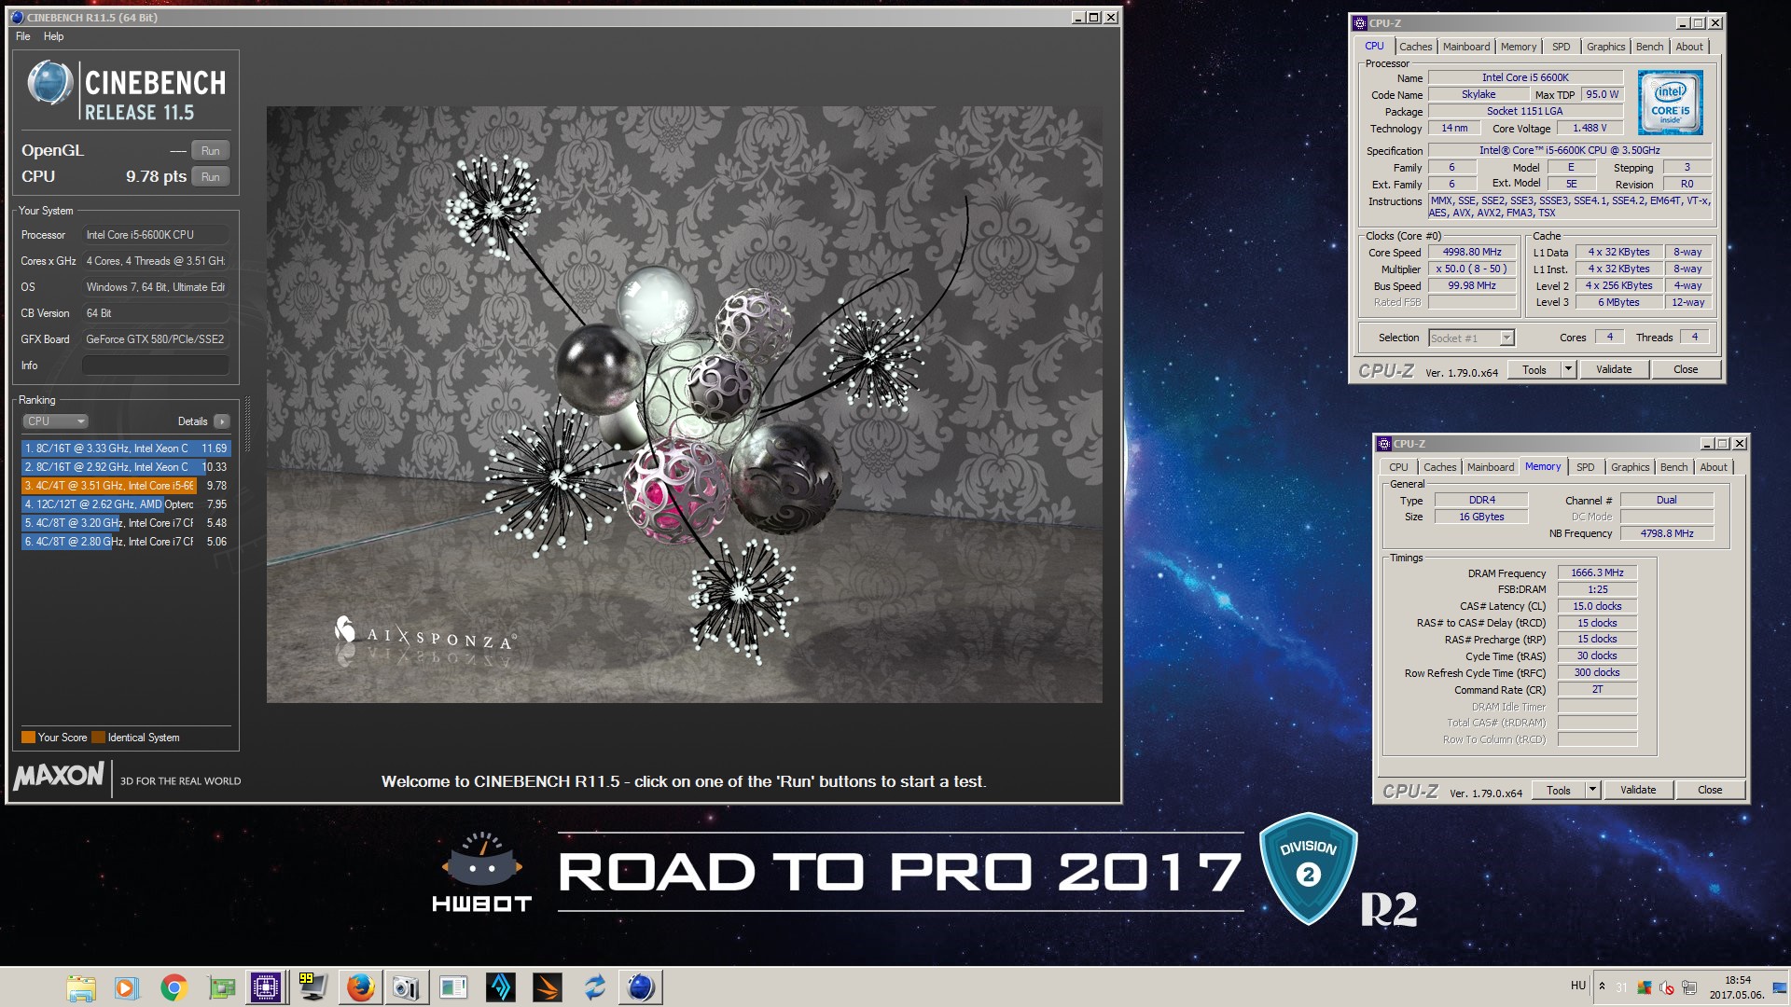Viewport: 1791px width, 1007px height.
Task: Click Core Speed value 4998.80 MHz
Action: pyautogui.click(x=1472, y=253)
